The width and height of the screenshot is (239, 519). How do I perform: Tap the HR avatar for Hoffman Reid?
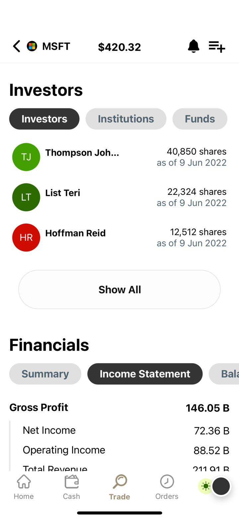[x=26, y=238]
